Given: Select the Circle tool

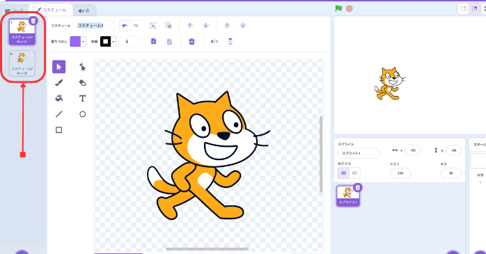Looking at the screenshot, I should point(82,114).
